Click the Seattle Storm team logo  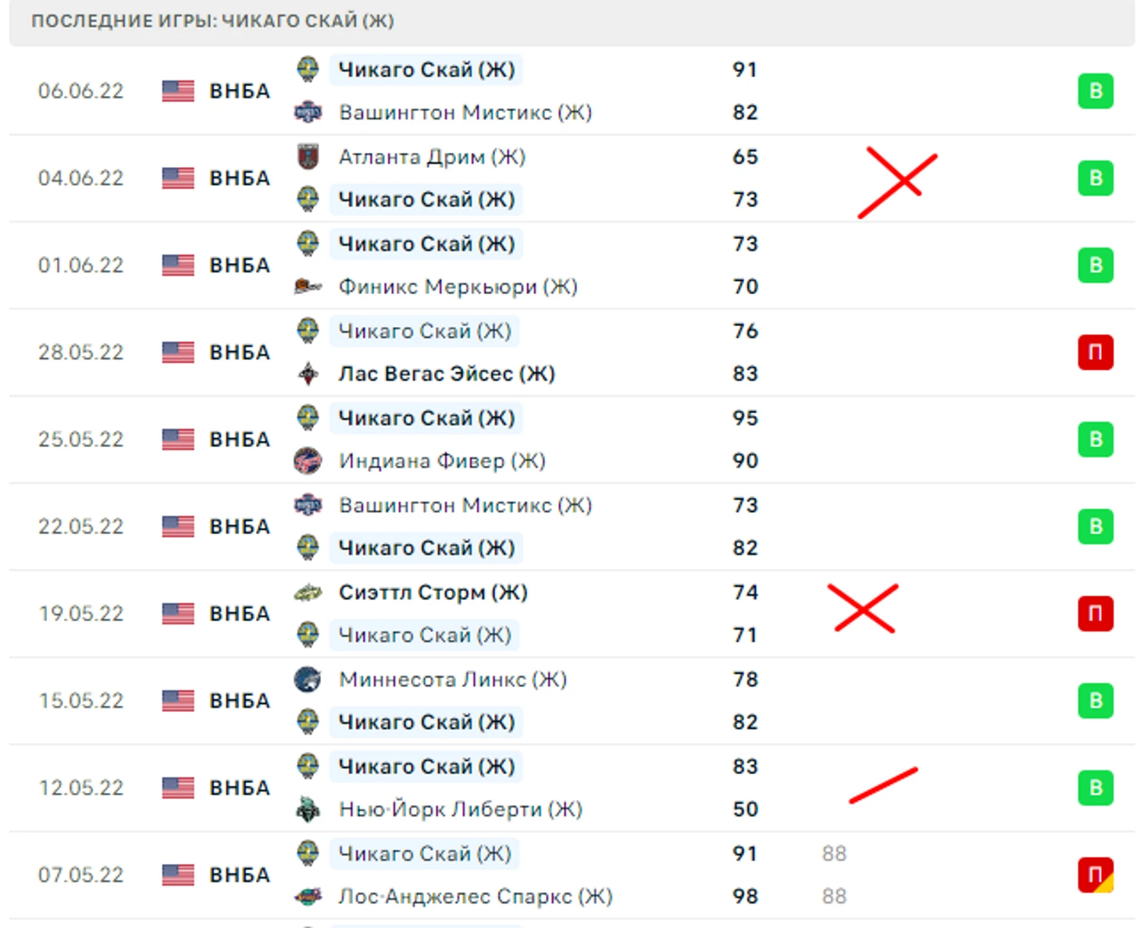coord(308,592)
